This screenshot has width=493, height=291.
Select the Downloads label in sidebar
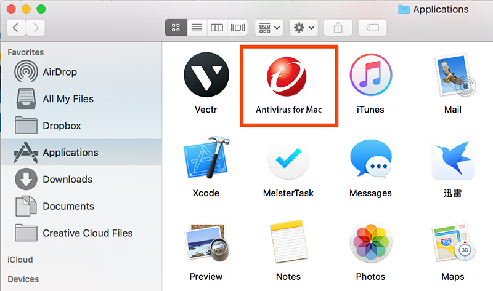click(x=68, y=179)
